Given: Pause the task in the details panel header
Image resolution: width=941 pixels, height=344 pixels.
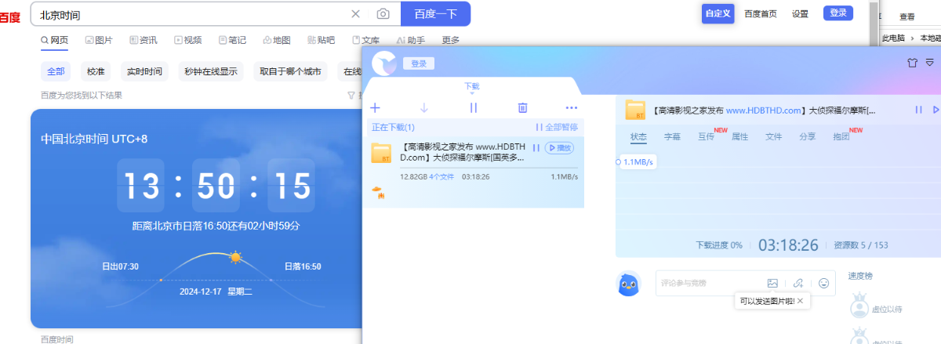Looking at the screenshot, I should 918,110.
